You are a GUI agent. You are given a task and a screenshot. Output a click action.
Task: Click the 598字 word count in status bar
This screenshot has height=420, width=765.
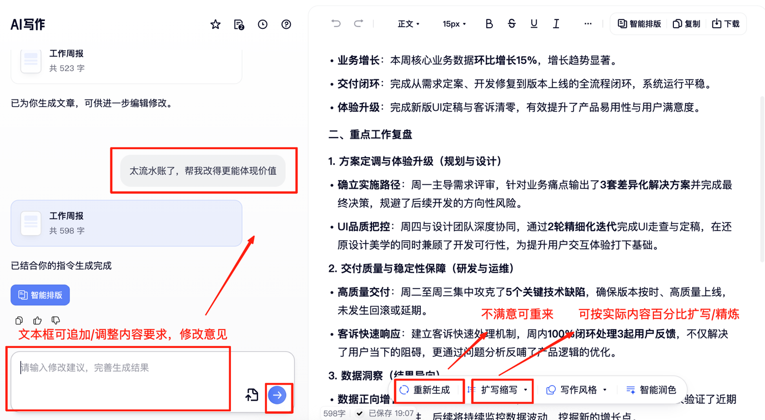(334, 414)
